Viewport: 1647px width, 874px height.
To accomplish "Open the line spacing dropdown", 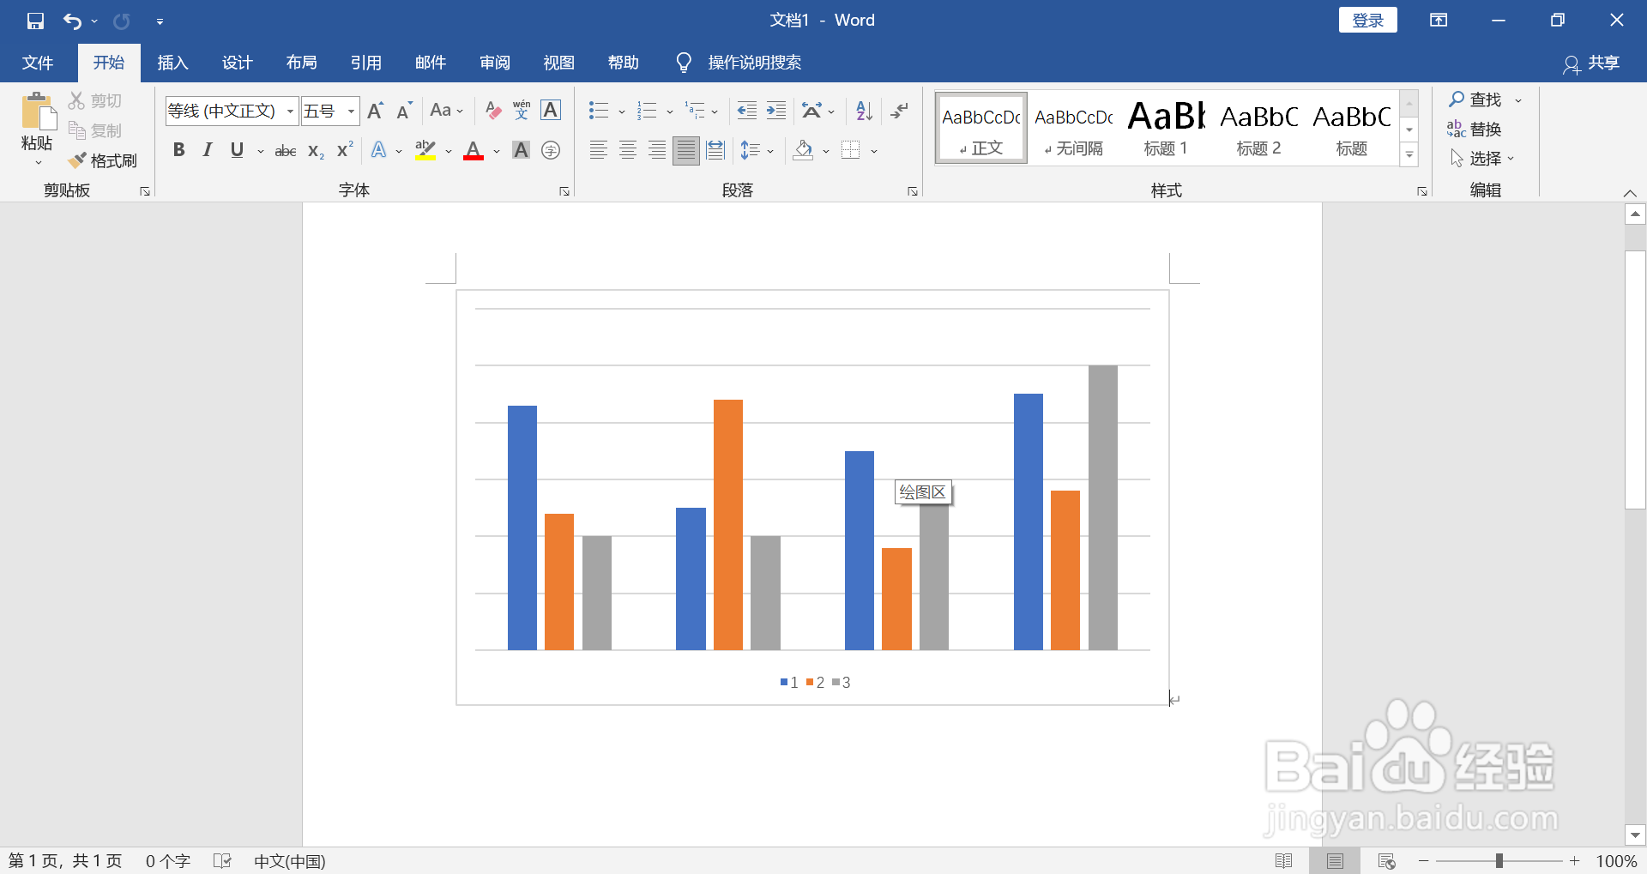I will 757,151.
